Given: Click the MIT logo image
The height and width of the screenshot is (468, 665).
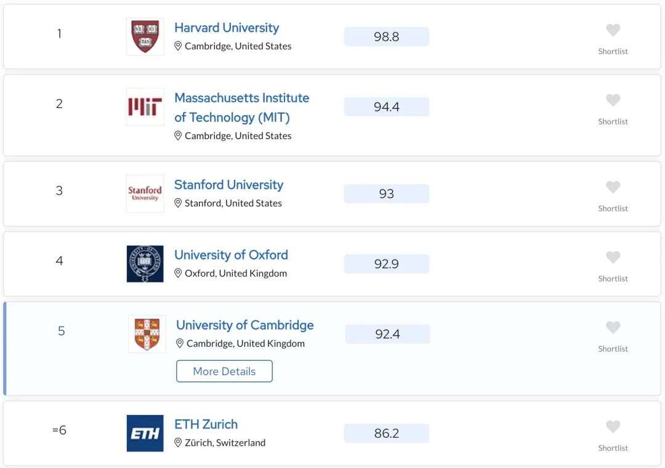Looking at the screenshot, I should tap(145, 107).
